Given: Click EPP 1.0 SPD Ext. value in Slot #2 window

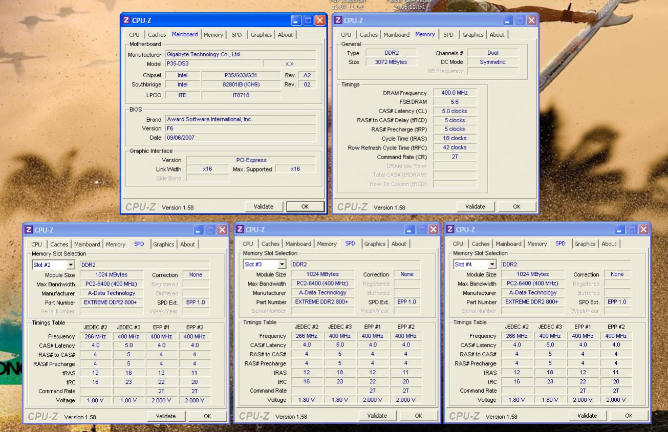Looking at the screenshot, I should point(195,303).
